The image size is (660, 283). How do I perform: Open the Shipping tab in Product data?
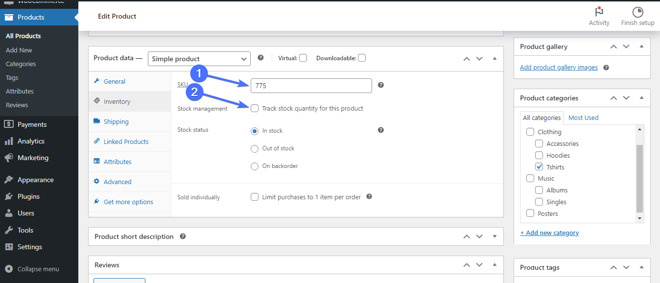[116, 121]
